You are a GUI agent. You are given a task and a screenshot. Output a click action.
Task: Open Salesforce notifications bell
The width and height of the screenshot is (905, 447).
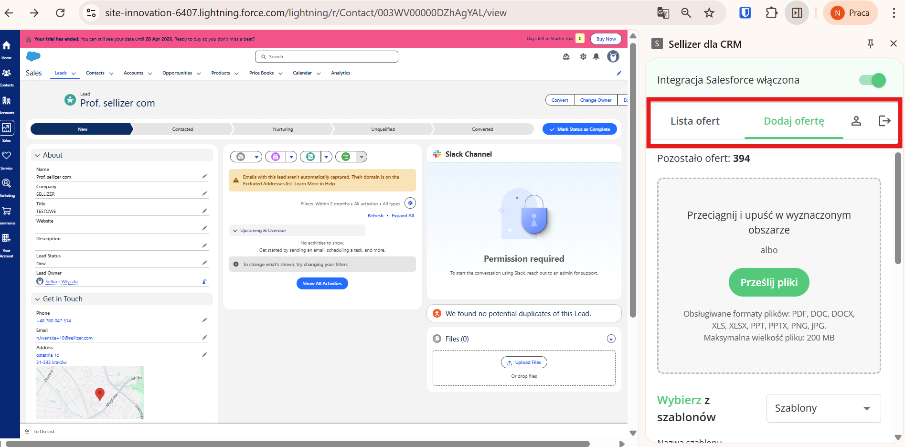tap(596, 57)
